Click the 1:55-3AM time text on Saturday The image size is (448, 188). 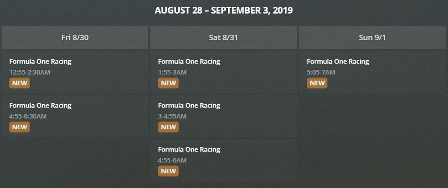point(172,72)
